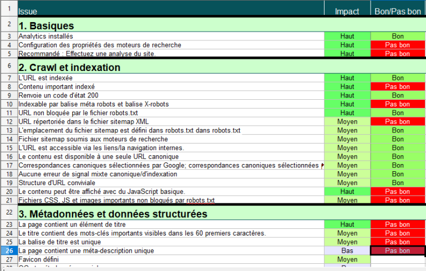This screenshot has width=426, height=271.
Task: Click 'Moyen' impact for Fichier sitemap soumis row
Action: [x=347, y=139]
